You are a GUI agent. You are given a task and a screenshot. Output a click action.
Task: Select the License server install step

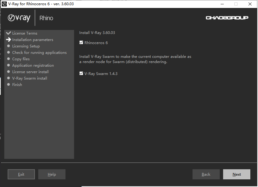pyautogui.click(x=30, y=72)
